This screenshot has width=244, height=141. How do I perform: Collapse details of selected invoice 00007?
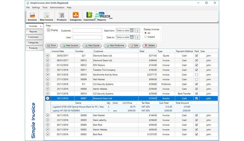pos(48,98)
